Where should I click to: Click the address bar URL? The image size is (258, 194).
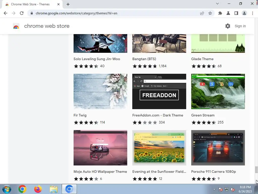point(77,13)
